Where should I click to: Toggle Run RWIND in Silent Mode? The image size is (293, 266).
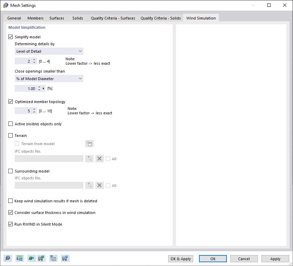point(10,224)
